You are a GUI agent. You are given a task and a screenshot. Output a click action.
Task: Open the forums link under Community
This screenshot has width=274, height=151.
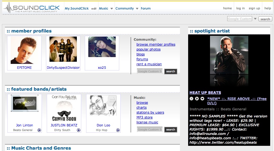point(142,59)
